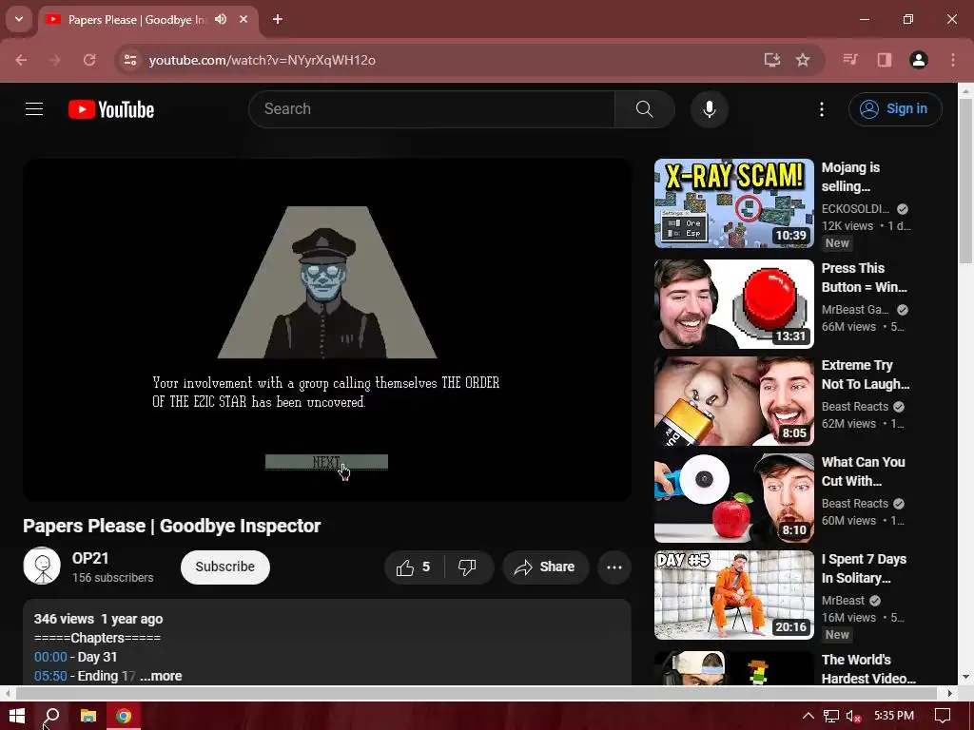The image size is (974, 730).
Task: Open media controls icon in toolbar
Action: pos(849,60)
